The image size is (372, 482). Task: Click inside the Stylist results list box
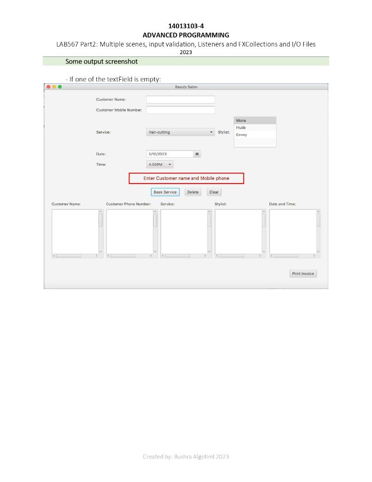[x=238, y=232]
